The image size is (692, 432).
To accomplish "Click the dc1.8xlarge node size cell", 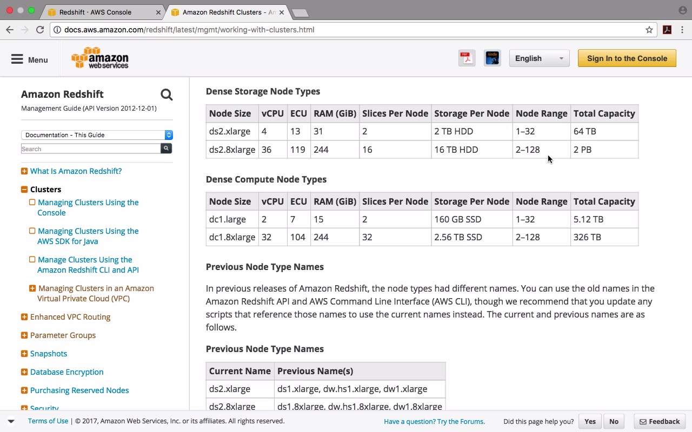I will (232, 237).
